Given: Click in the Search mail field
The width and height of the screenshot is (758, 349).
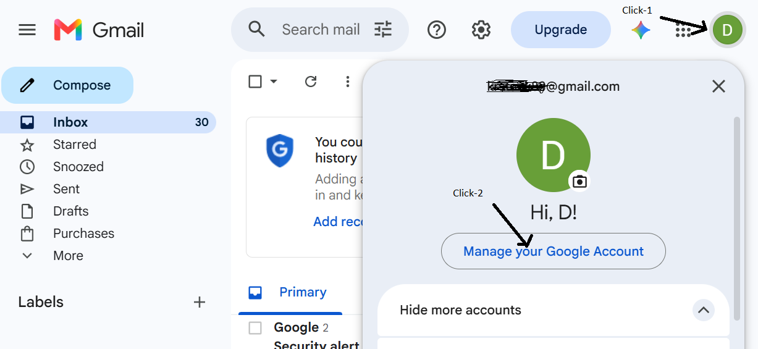Looking at the screenshot, I should tap(321, 30).
